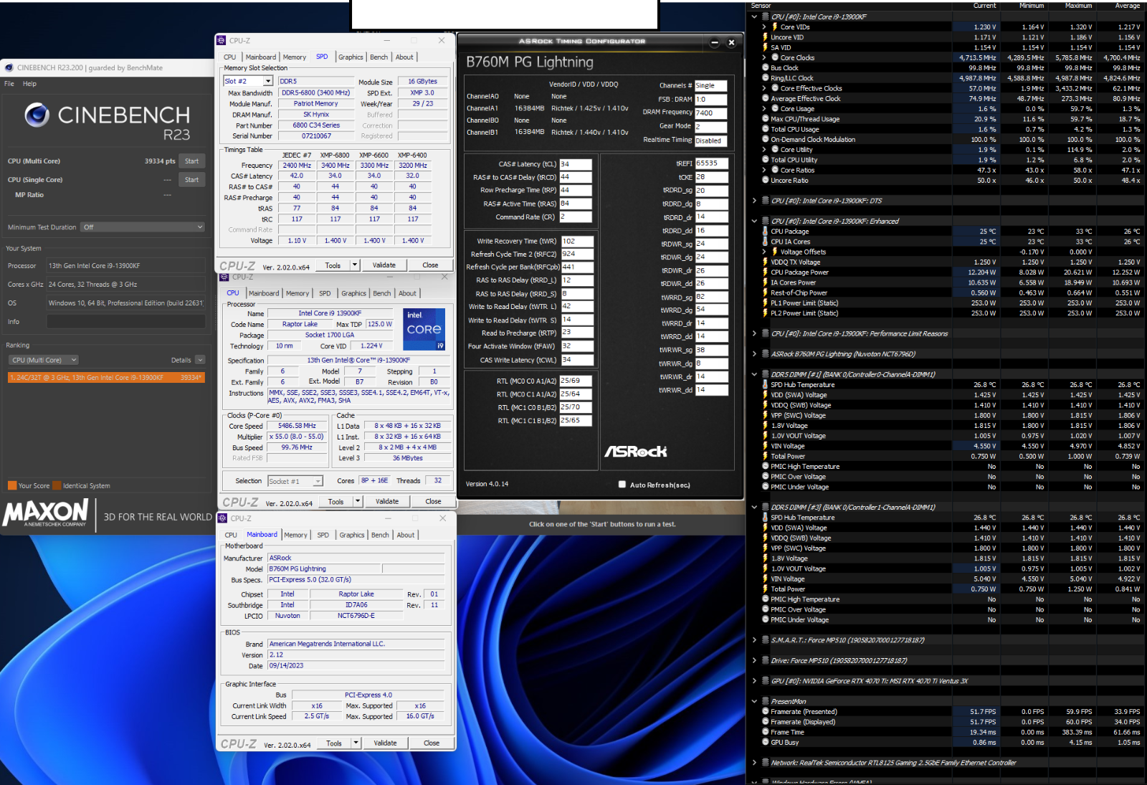Collapse the CPU [#0] Enhanced sensor group
The image size is (1147, 785).
click(x=754, y=222)
